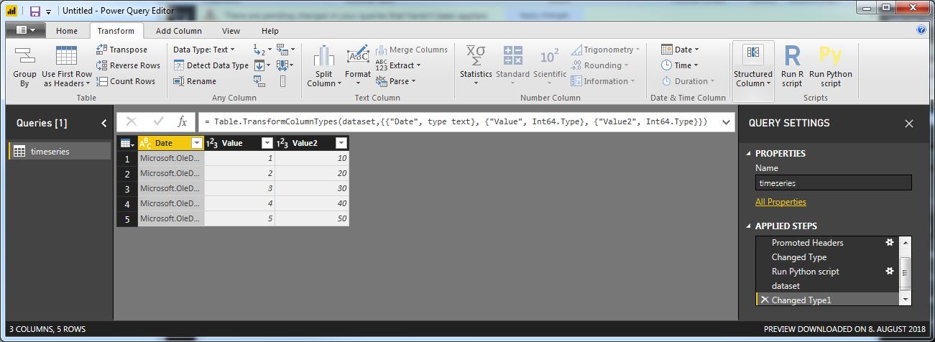Expand the Information dropdown

coord(604,81)
